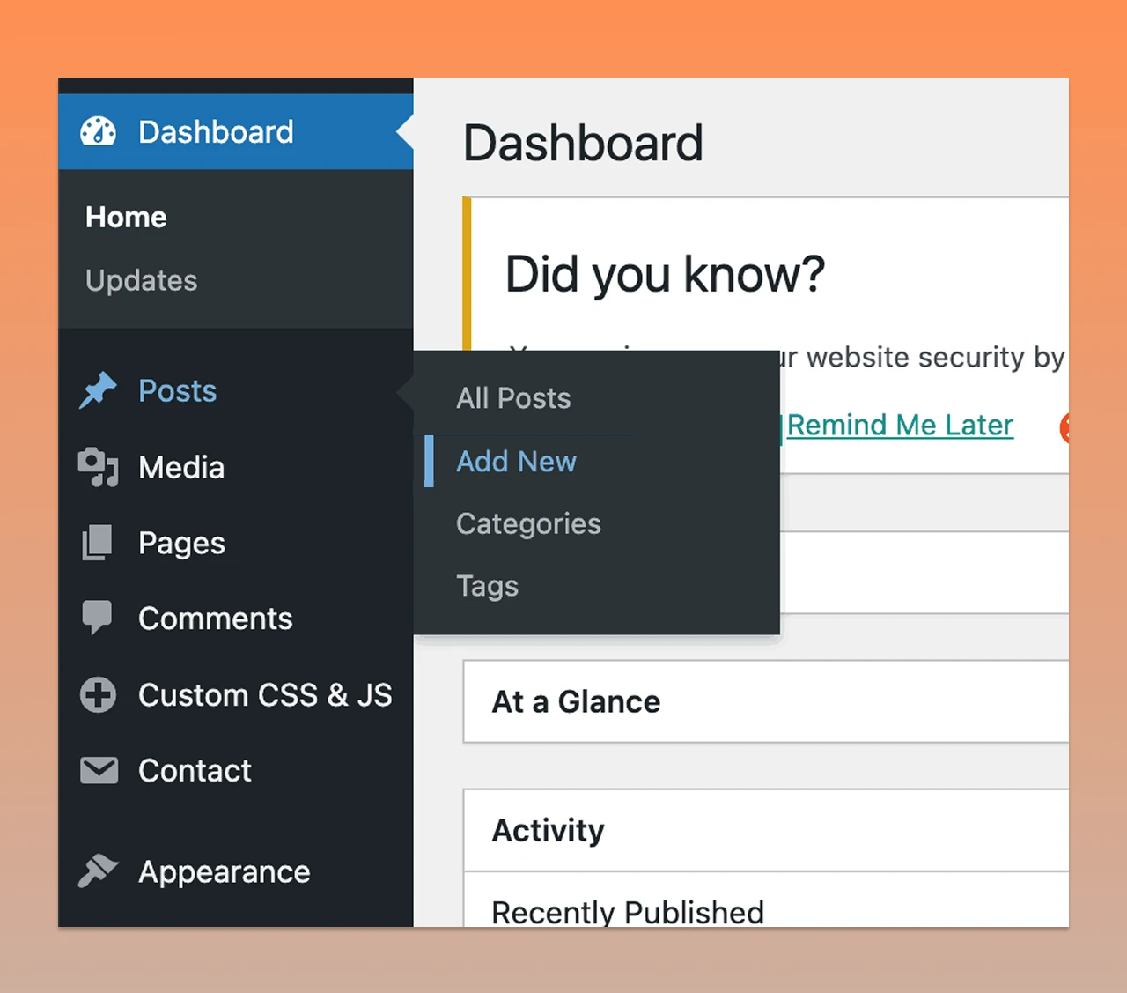Choose Add New in Posts flyout
This screenshot has width=1127, height=993.
(516, 461)
